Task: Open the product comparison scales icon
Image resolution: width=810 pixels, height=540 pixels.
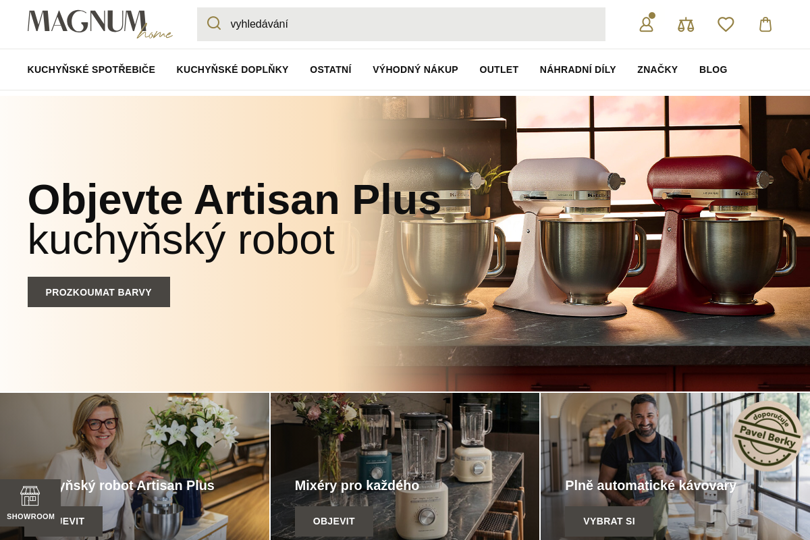Action: pos(686,24)
